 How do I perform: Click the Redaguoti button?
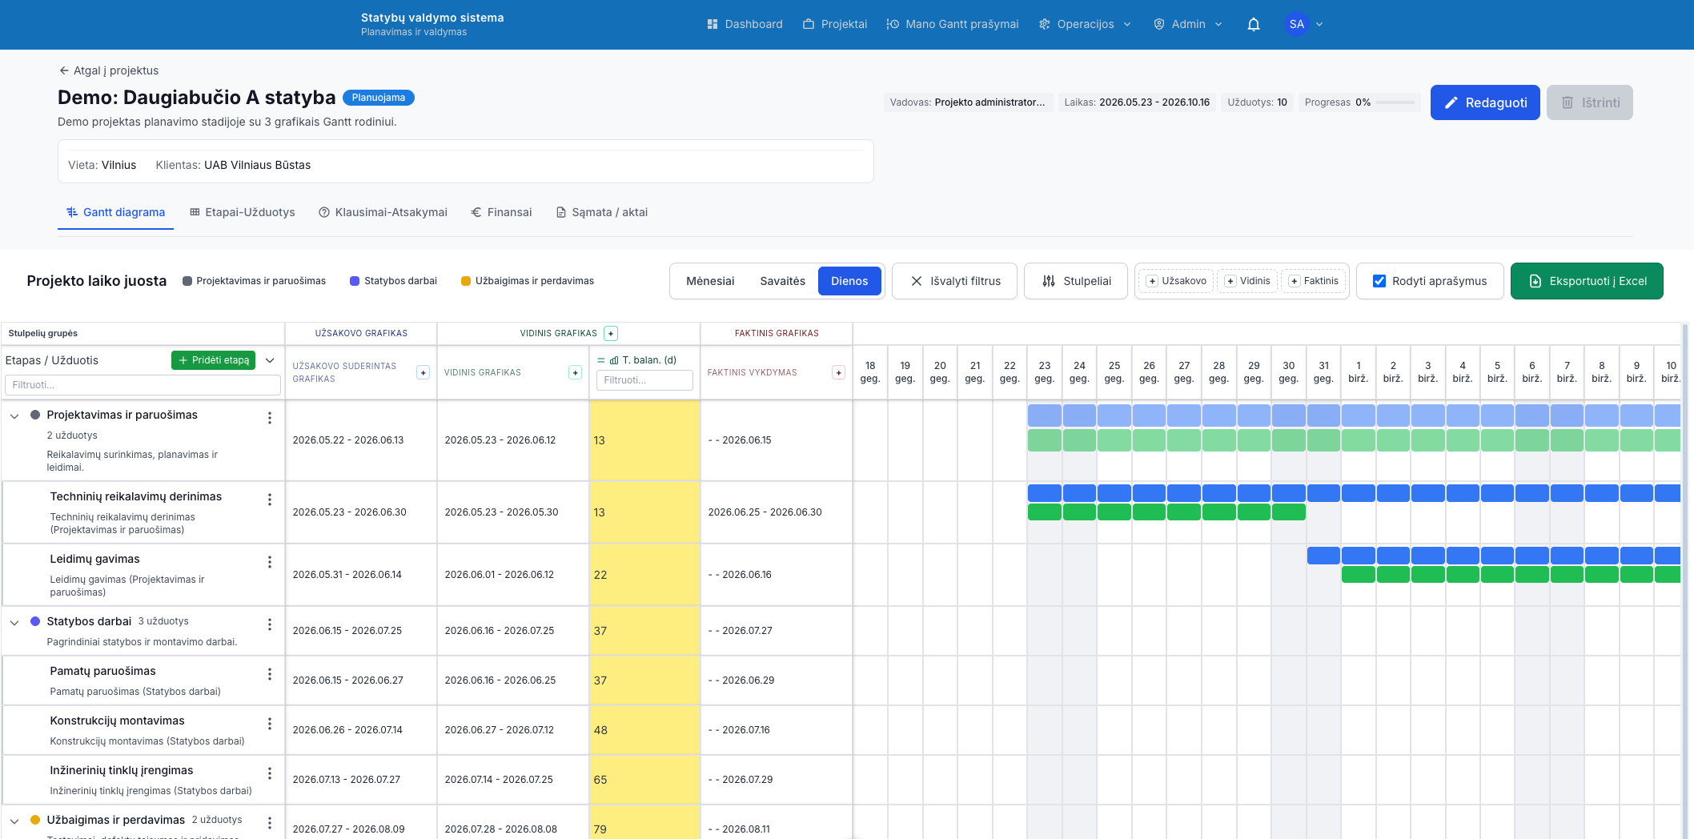(x=1485, y=102)
